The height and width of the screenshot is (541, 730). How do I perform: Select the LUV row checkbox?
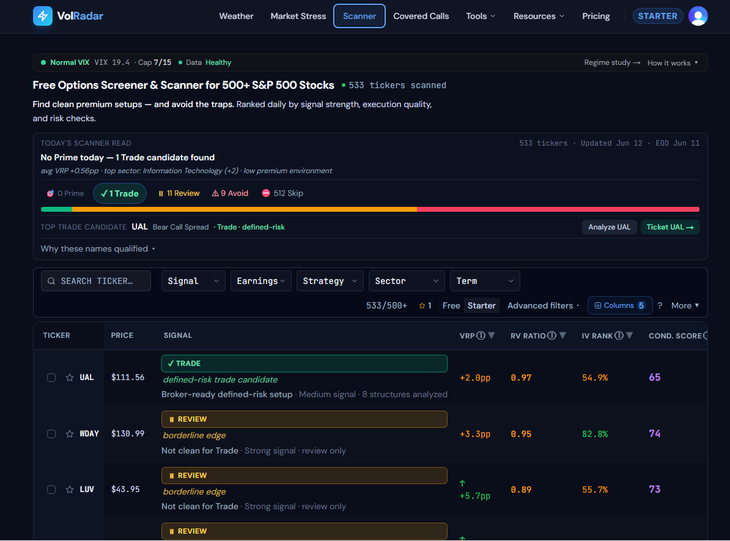(x=51, y=489)
